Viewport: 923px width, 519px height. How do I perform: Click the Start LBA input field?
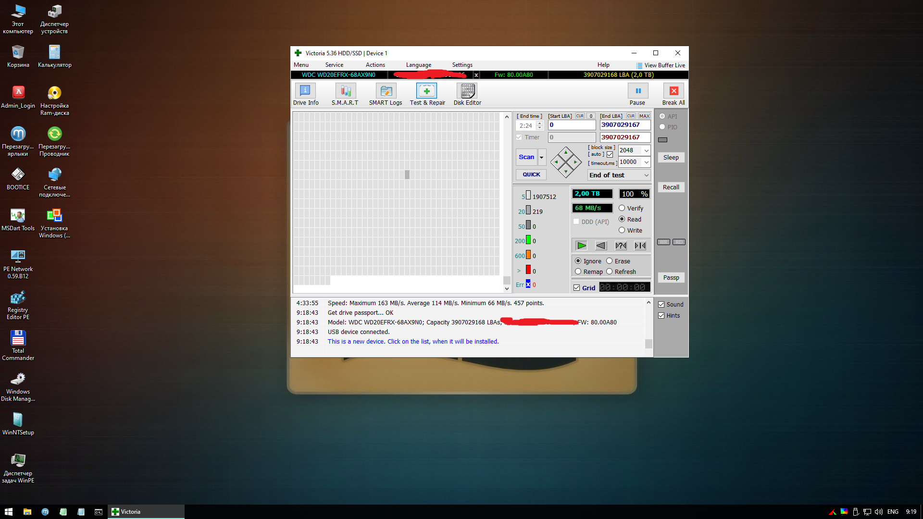click(x=572, y=125)
